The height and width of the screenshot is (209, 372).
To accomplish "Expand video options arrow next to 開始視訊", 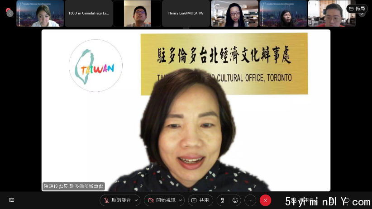I will tap(181, 200).
